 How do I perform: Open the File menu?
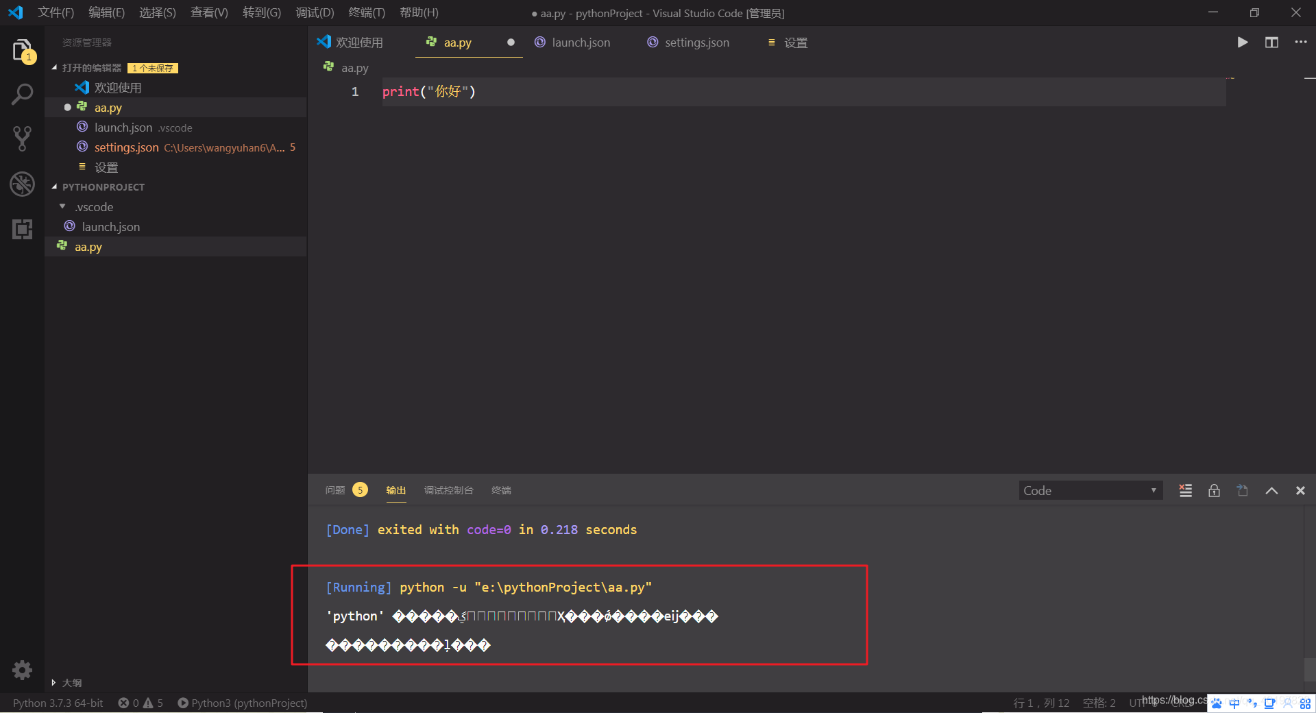56,12
